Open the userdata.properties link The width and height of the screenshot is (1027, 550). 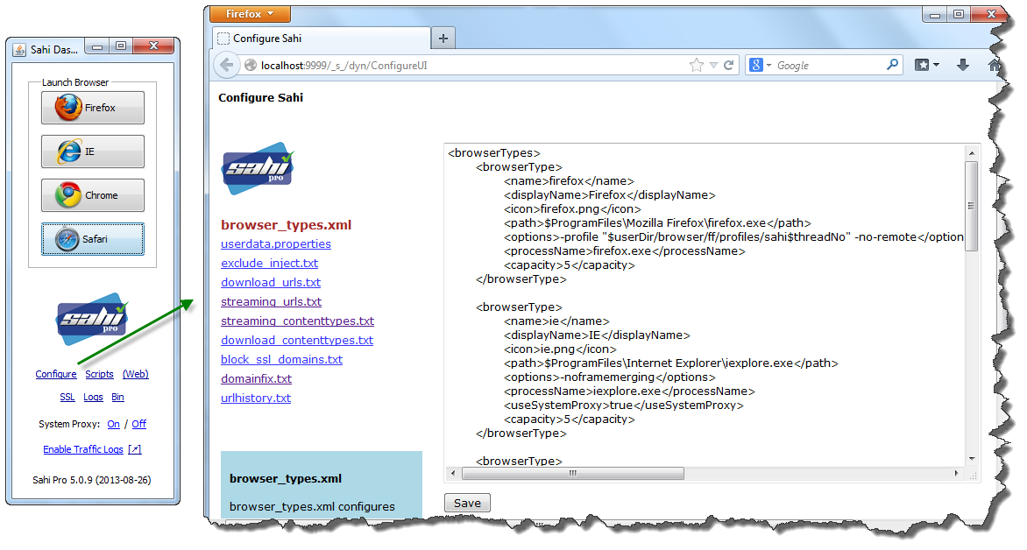[276, 244]
